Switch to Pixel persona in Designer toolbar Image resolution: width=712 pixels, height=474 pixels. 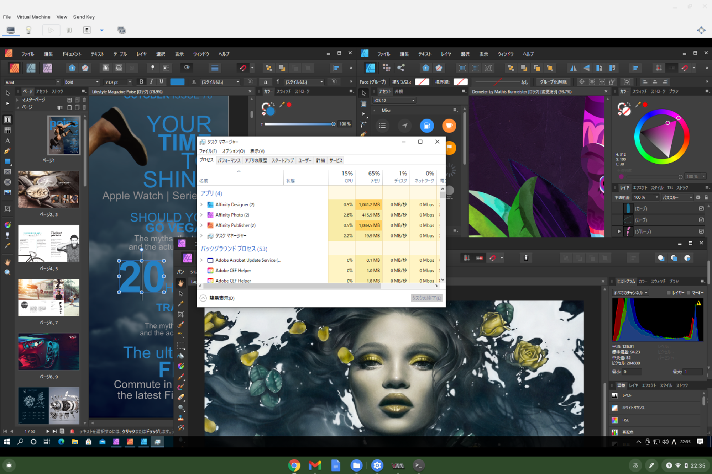point(386,68)
